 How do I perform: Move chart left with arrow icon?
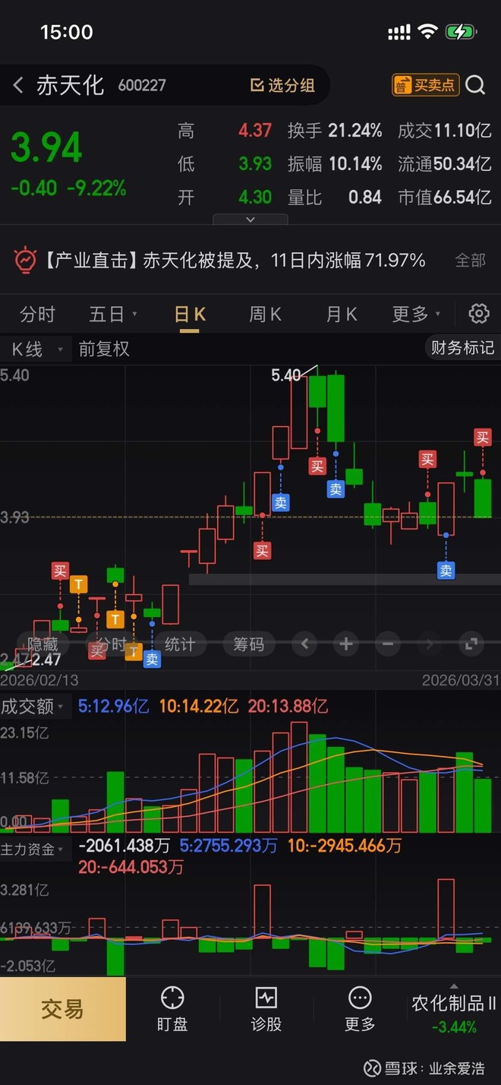304,644
